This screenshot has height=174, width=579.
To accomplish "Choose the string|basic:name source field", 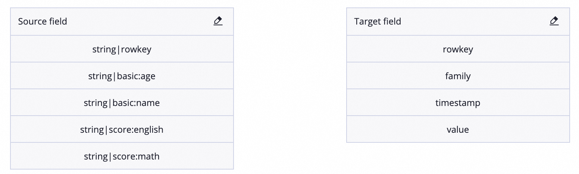I will 122,103.
